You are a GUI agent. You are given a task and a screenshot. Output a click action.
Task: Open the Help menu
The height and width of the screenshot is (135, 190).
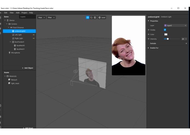click(31, 13)
